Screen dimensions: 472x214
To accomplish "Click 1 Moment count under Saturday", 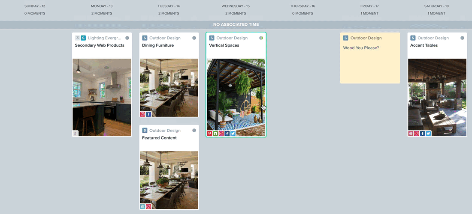I will [436, 14].
